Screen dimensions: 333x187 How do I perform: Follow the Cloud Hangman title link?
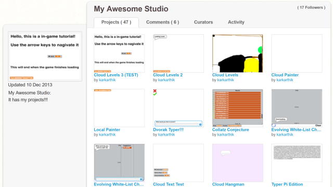coord(228,184)
